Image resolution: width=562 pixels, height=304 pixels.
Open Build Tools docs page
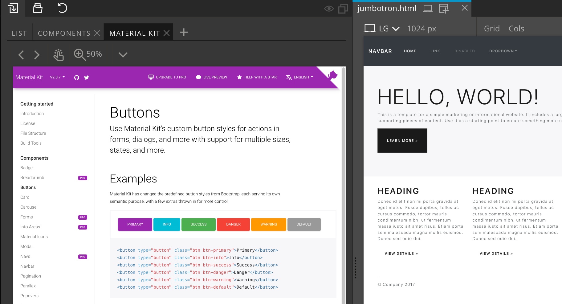click(31, 143)
